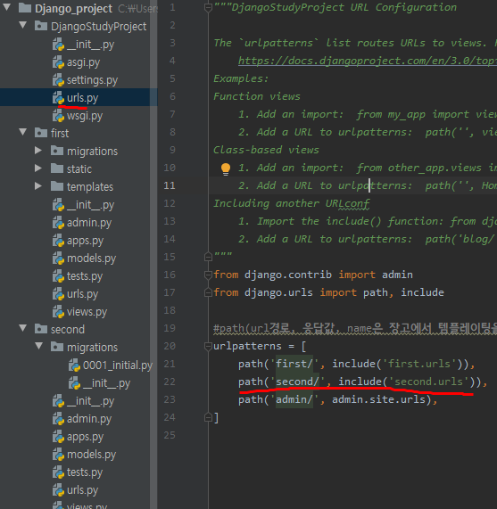The image size is (497, 509).
Task: Collapse the second app folder arrow
Action: tap(22, 328)
